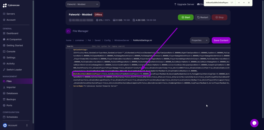Open the AI Companion page
Screen dimensions: 264x130
point(14,39)
